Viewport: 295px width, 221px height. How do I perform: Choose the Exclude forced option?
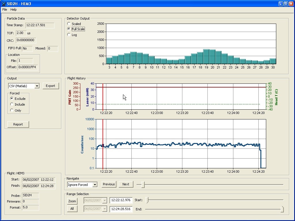tap(12, 99)
